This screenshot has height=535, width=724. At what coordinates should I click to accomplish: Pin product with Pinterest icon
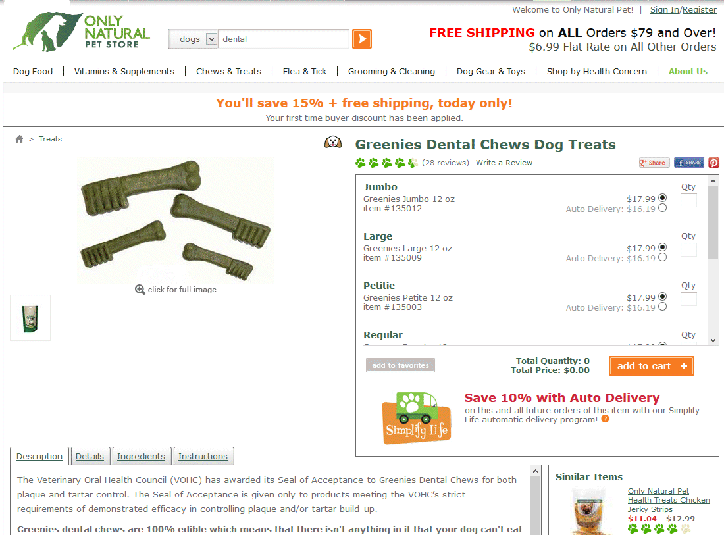click(714, 163)
